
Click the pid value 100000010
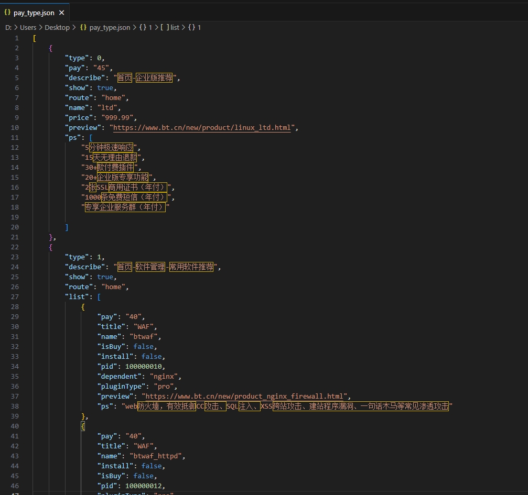[x=144, y=367]
